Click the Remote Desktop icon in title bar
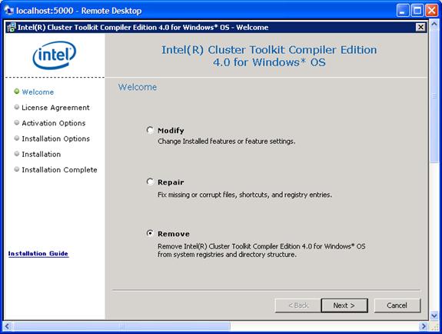Viewport: 442px width, 334px height. [8, 11]
